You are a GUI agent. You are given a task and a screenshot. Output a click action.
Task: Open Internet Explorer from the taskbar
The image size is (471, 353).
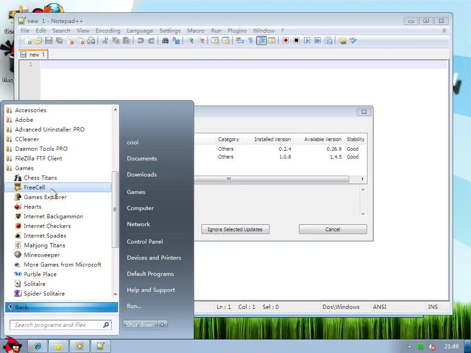[38, 347]
